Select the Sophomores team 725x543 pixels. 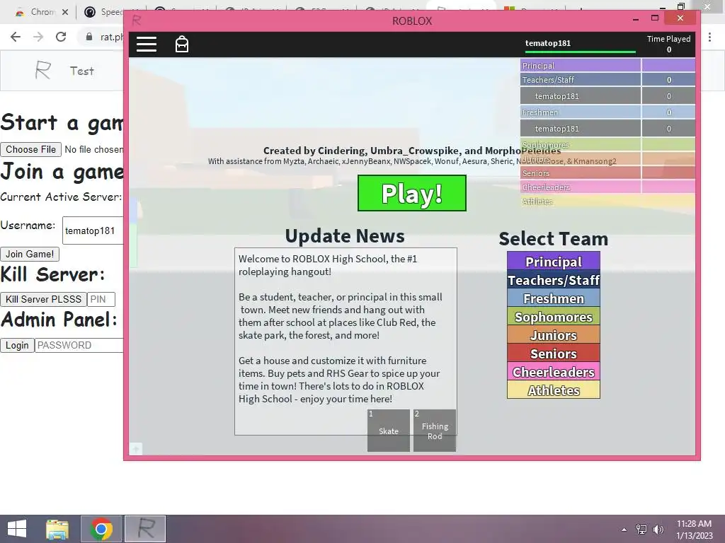click(554, 316)
